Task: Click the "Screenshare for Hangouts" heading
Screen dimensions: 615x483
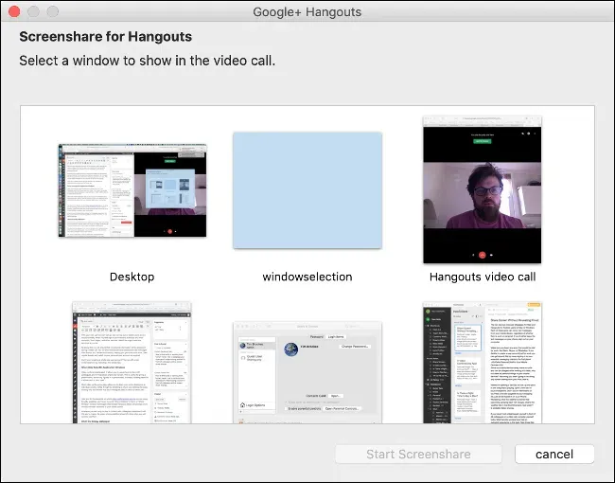Action: (106, 37)
